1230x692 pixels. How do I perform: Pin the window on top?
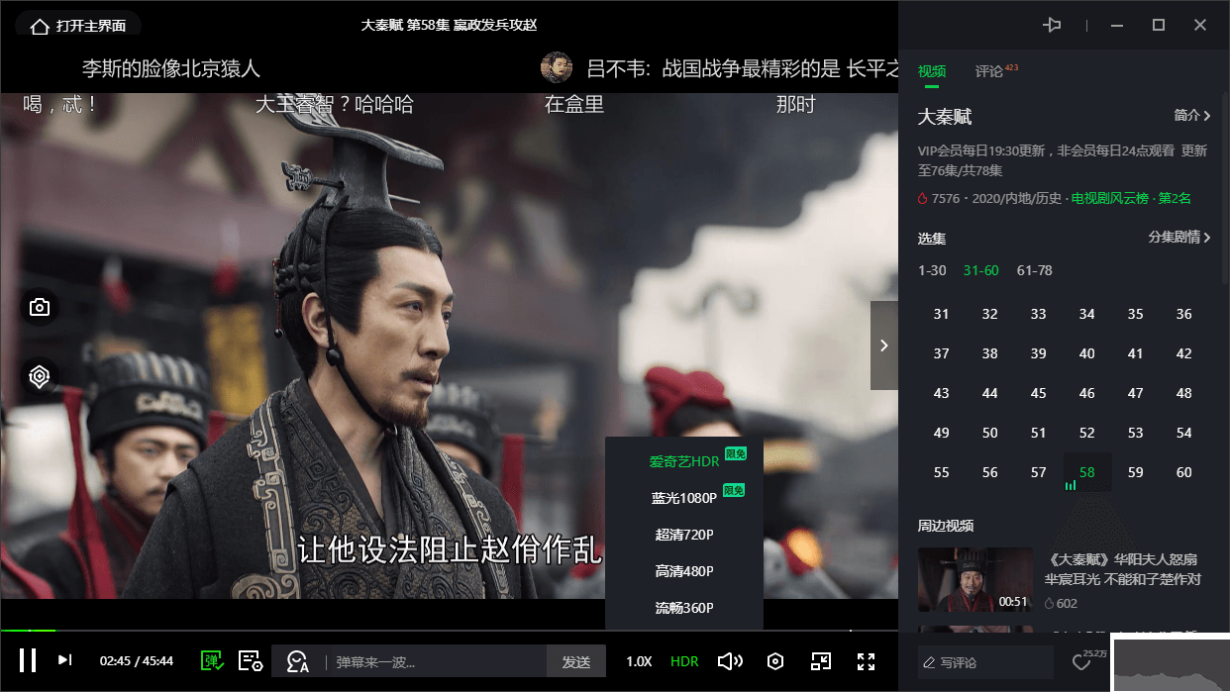1052,26
